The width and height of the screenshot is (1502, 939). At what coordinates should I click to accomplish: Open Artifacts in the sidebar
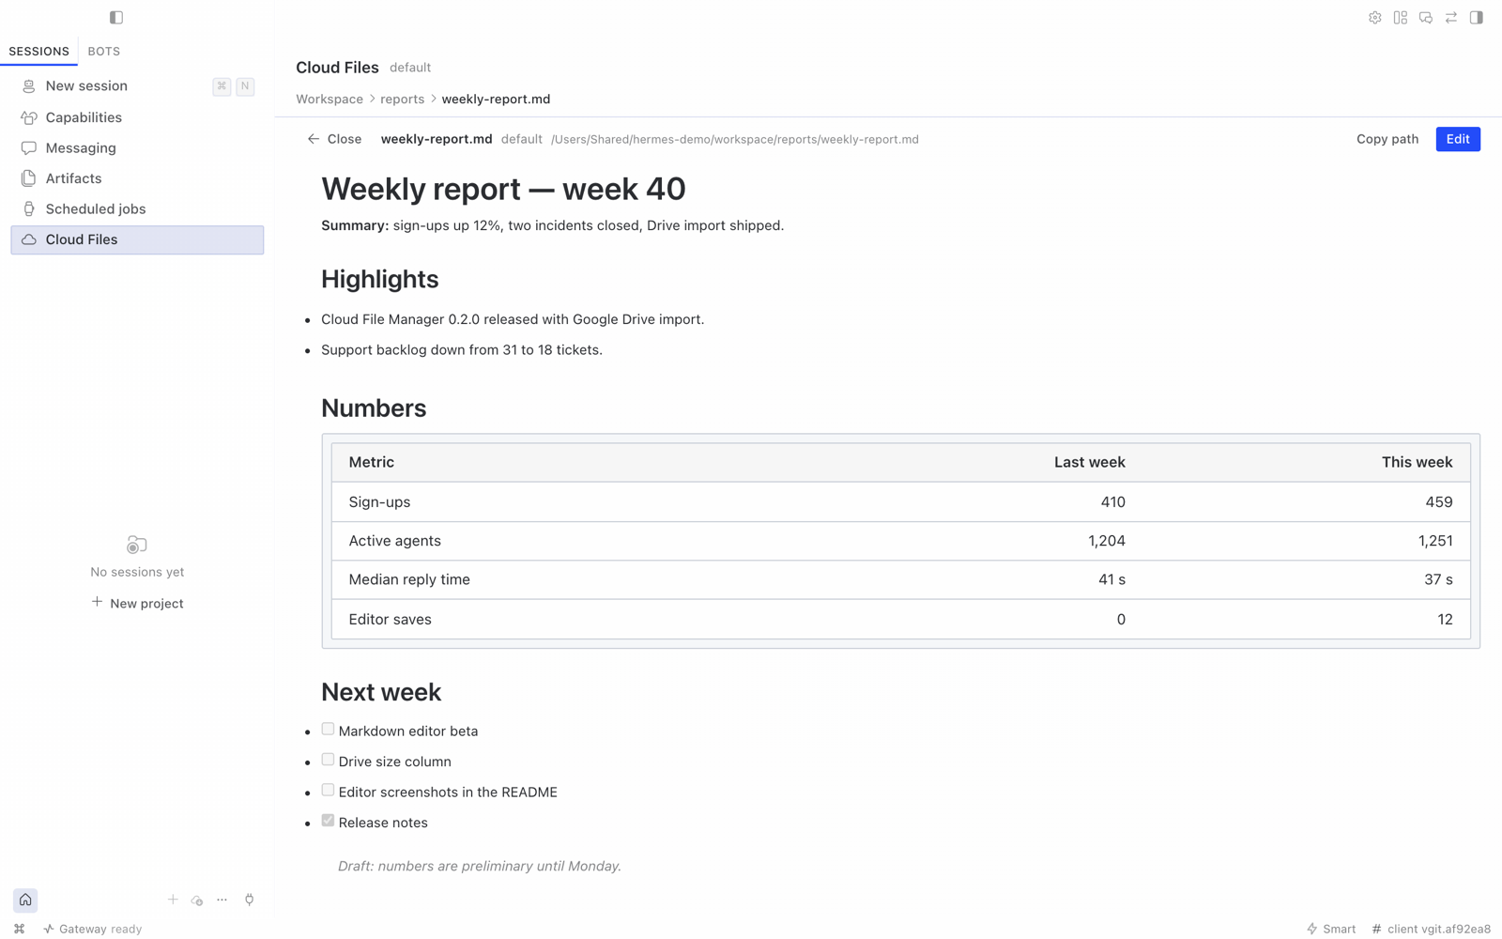137,178
